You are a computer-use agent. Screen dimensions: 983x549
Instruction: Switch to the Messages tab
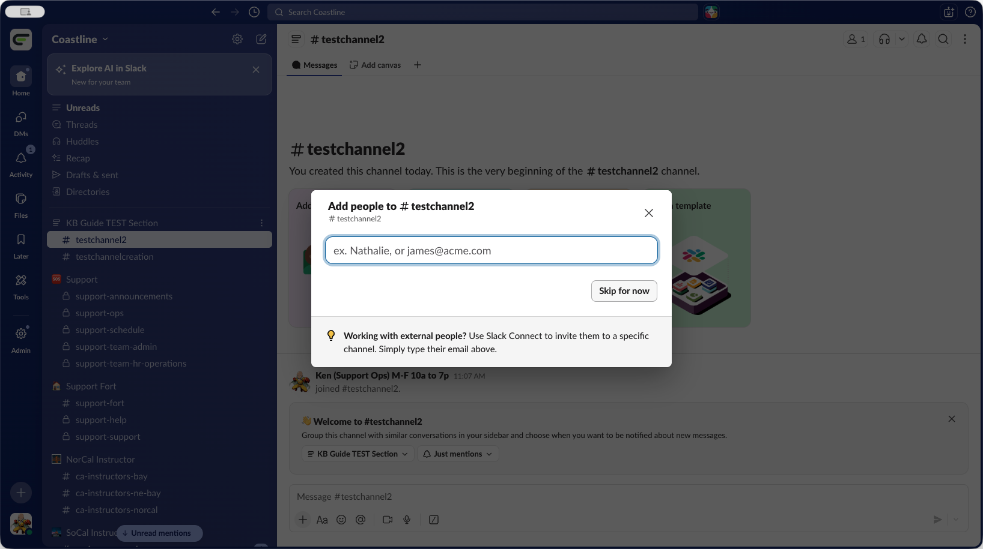[314, 65]
